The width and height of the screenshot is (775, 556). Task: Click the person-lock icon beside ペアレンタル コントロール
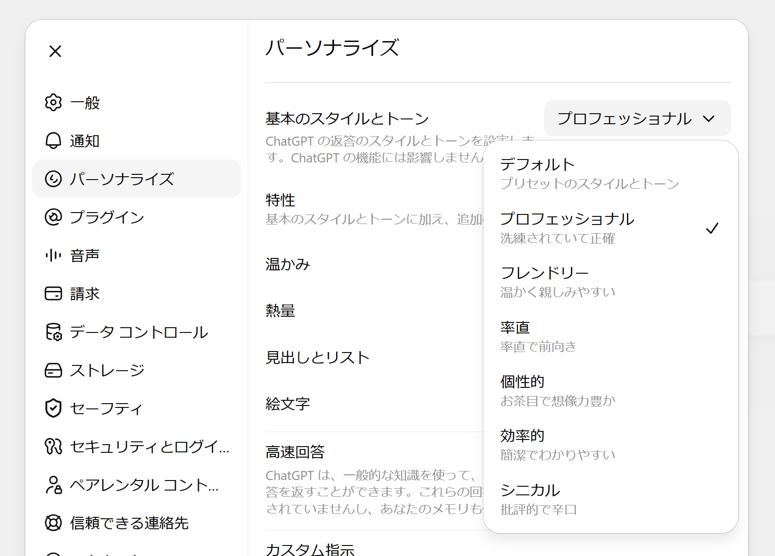(54, 485)
